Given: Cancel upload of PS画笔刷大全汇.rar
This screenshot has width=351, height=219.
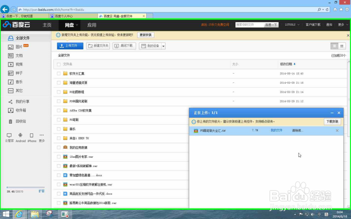Looking at the screenshot, I should click(x=337, y=130).
